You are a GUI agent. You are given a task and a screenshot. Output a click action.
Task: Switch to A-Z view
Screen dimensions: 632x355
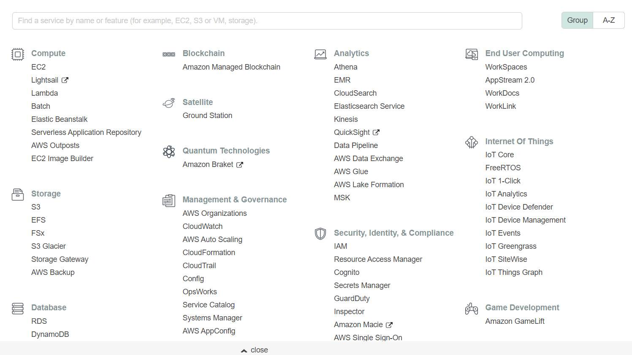pyautogui.click(x=609, y=20)
